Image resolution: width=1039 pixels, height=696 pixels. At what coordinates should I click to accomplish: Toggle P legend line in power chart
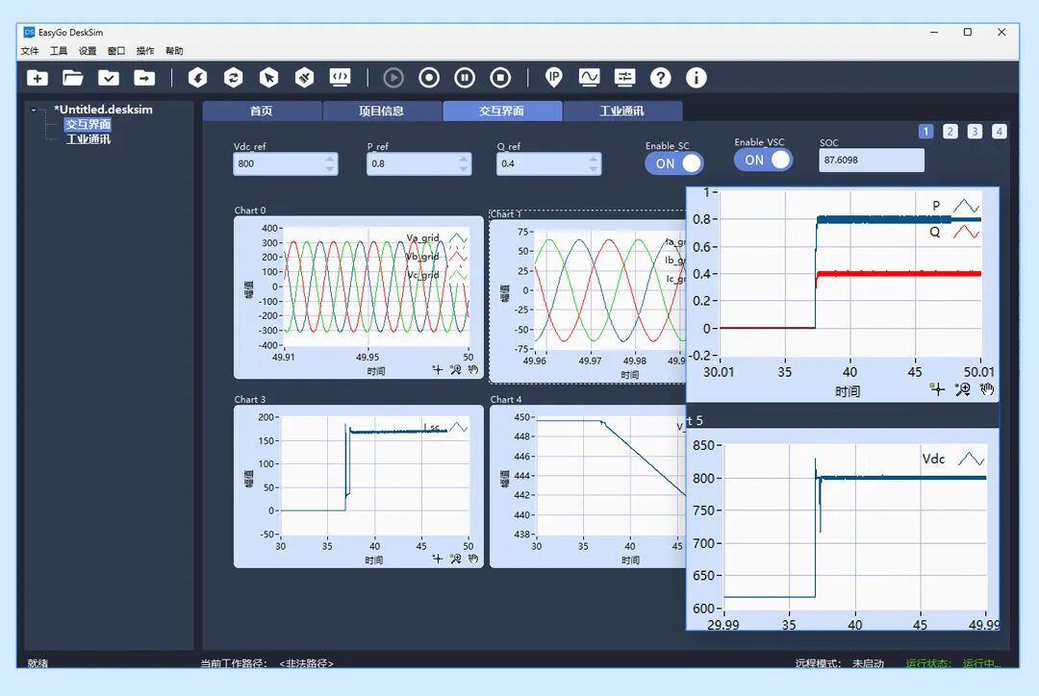click(x=966, y=206)
